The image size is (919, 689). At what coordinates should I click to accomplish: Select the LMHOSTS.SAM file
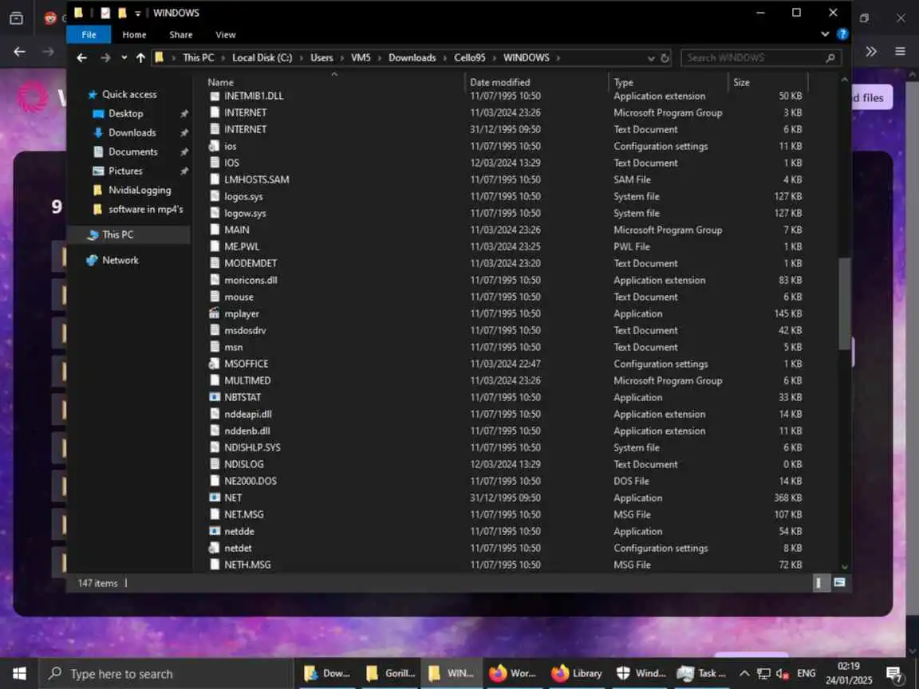pyautogui.click(x=256, y=179)
